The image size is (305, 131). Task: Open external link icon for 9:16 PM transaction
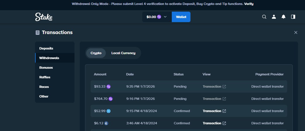point(224,99)
